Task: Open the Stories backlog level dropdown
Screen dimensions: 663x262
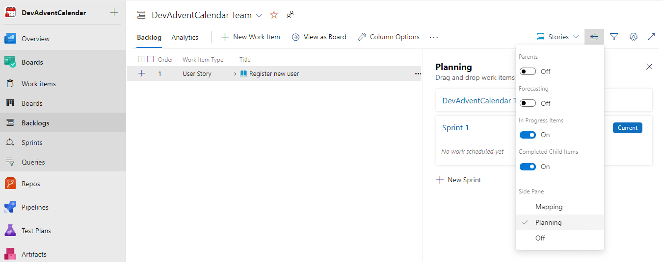Action: point(558,37)
